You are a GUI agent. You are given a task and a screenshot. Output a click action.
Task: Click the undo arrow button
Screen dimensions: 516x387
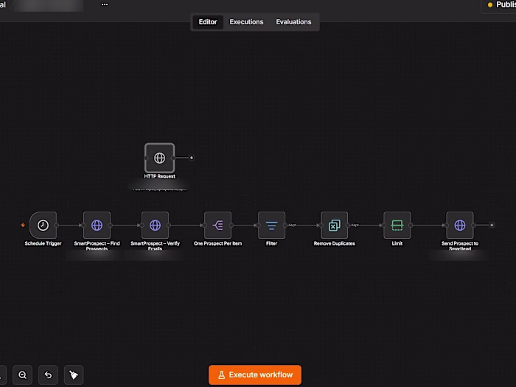coord(48,374)
